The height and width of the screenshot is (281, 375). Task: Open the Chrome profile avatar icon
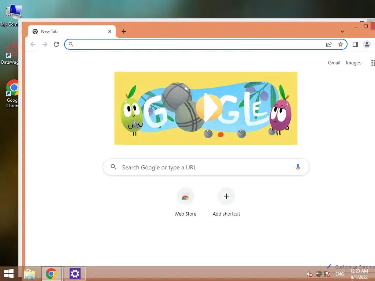click(x=367, y=44)
